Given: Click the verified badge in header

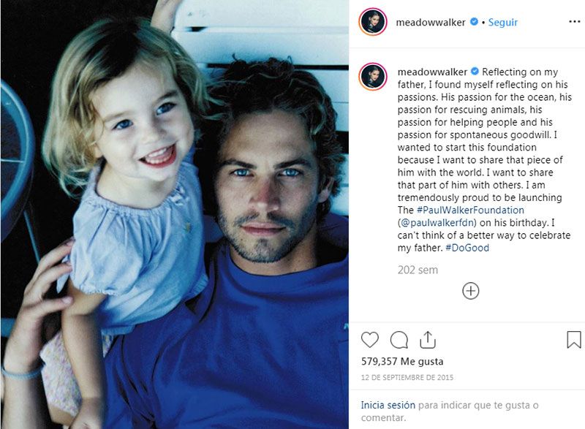Looking at the screenshot, I should (x=474, y=22).
